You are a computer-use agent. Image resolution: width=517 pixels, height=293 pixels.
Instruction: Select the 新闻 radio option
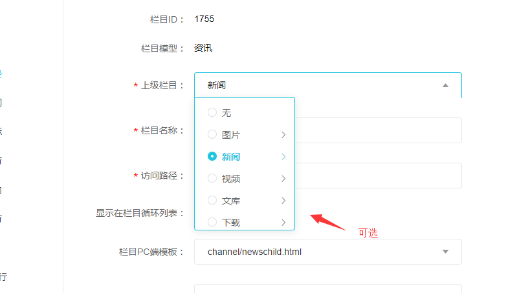pos(212,157)
